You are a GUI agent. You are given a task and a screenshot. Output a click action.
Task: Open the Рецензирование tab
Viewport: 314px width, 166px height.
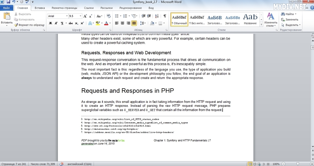click(x=130, y=8)
